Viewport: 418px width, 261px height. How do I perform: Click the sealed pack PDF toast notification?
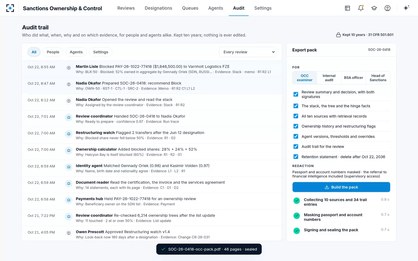point(209,249)
